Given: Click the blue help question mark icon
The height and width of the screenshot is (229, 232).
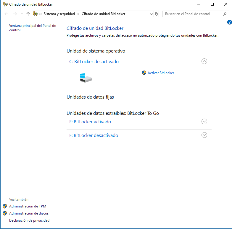Looking at the screenshot, I should (x=229, y=22).
